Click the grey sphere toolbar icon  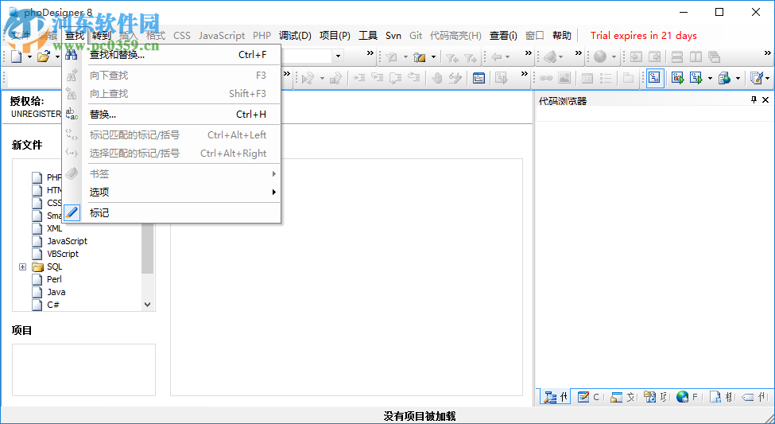click(x=600, y=57)
